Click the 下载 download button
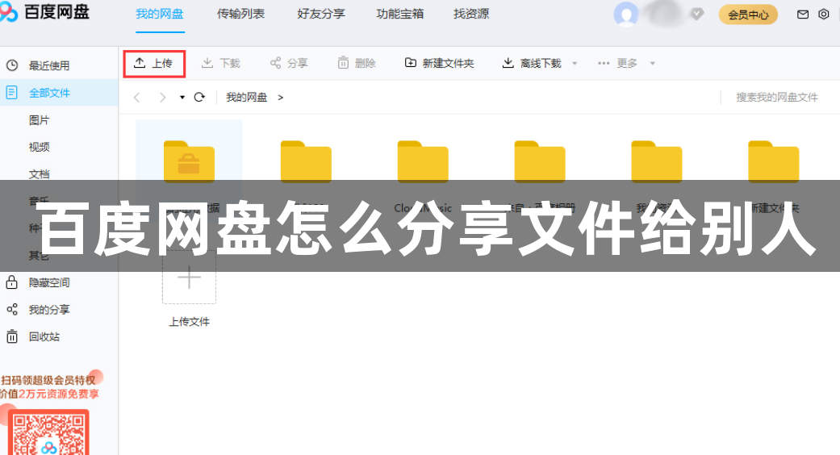Image resolution: width=840 pixels, height=455 pixels. pos(221,63)
